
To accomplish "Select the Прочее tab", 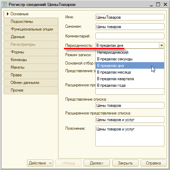I will (x=31, y=90).
